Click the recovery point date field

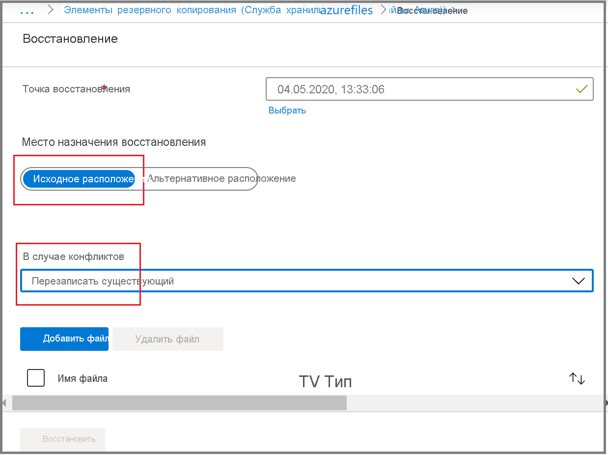tap(429, 89)
